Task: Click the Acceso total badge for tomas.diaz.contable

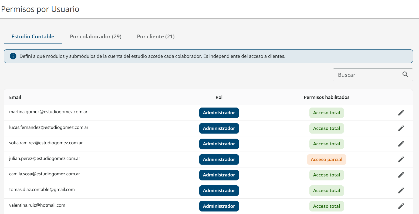Action: click(327, 190)
